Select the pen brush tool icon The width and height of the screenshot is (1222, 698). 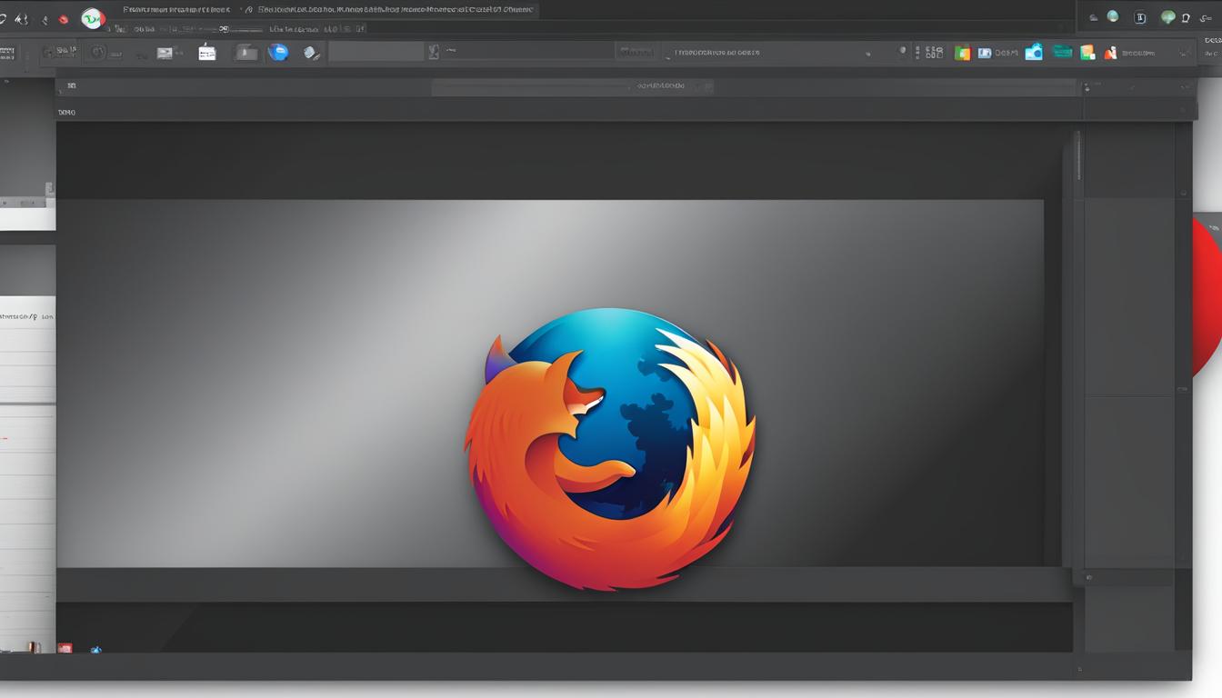point(312,53)
